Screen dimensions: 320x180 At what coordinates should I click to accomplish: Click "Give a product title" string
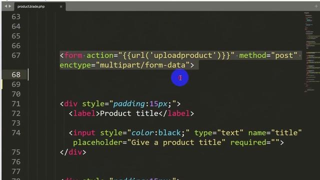(x=176, y=142)
